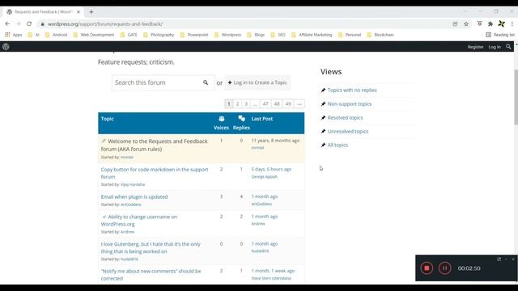Viewport: 518px width, 291px height.
Task: Click the forum search magnifier icon
Action: [206, 82]
